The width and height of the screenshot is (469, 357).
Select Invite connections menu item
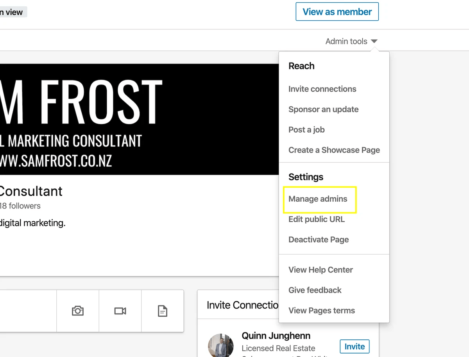click(322, 89)
